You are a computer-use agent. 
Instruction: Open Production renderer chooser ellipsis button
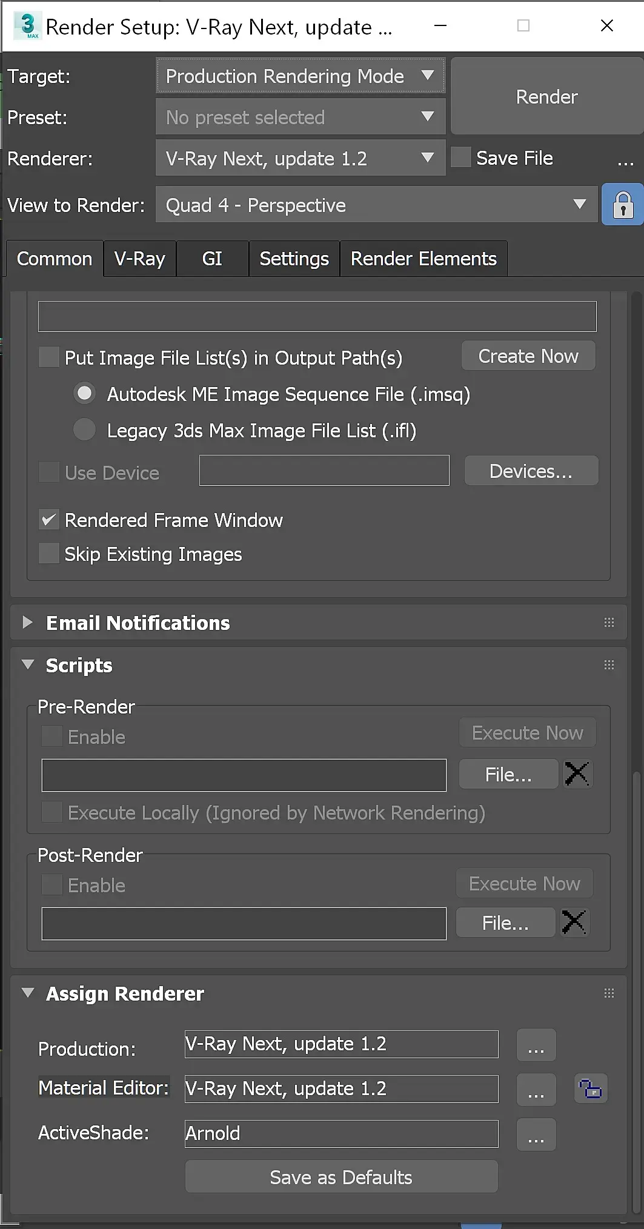[x=536, y=1045]
